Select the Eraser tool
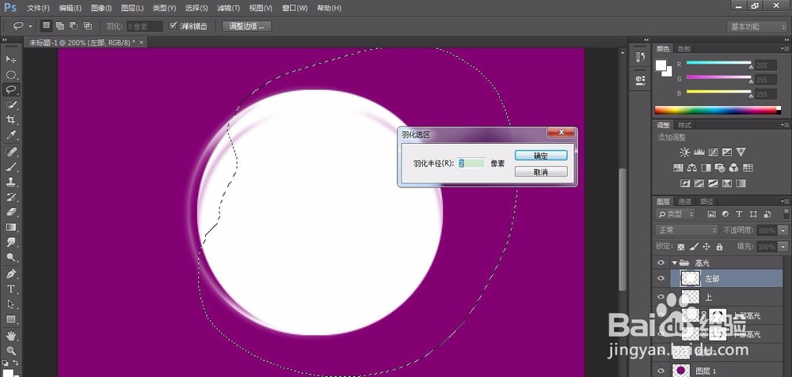 pos(11,212)
